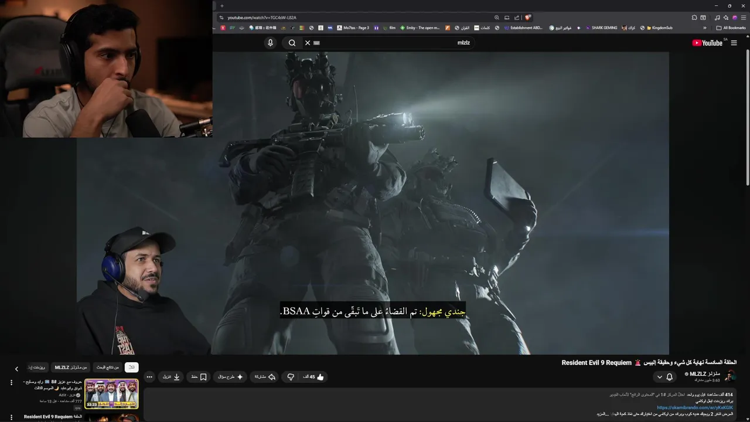Open the All Bookmarks folder

pos(731,28)
